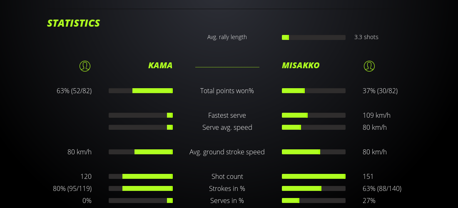458x208 pixels.
Task: Click Kama's Avg. ground stroke speed bar
Action: click(x=141, y=152)
